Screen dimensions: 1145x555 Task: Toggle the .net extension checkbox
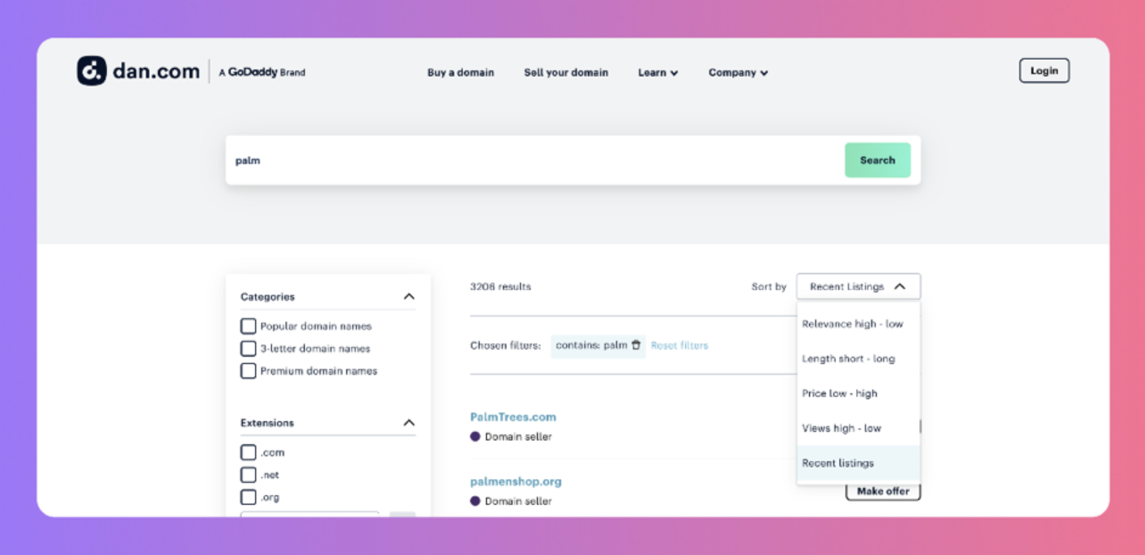point(249,475)
